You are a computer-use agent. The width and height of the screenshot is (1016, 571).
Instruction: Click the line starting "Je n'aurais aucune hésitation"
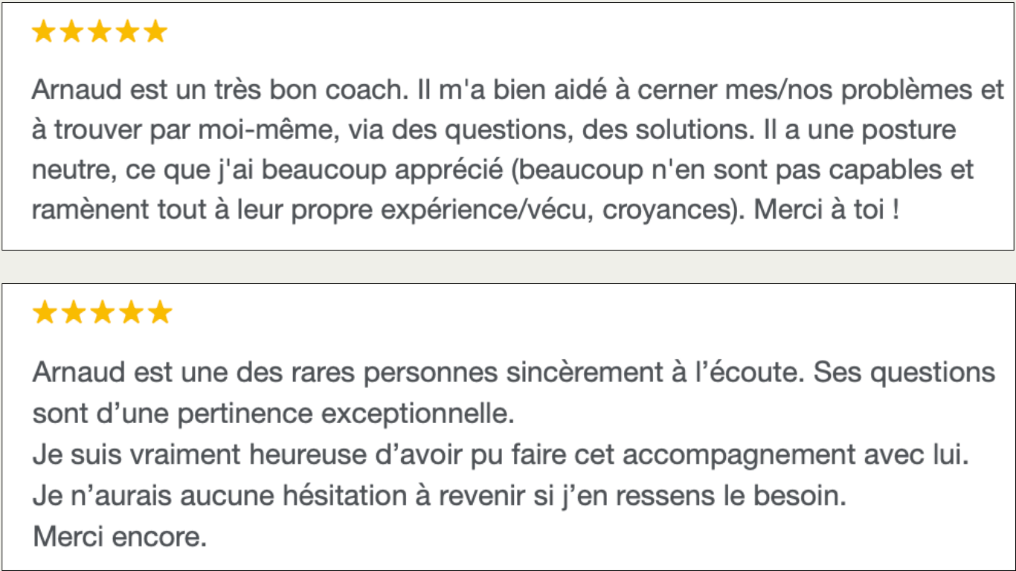(440, 495)
